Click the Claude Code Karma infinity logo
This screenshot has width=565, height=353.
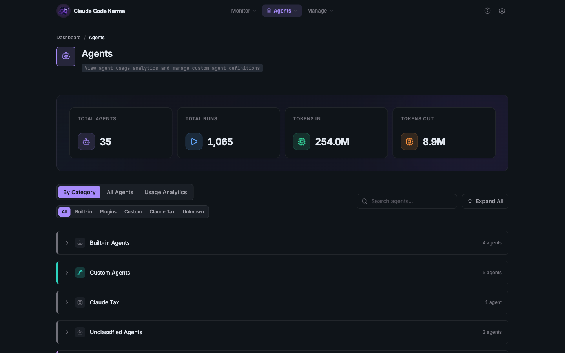pyautogui.click(x=64, y=11)
